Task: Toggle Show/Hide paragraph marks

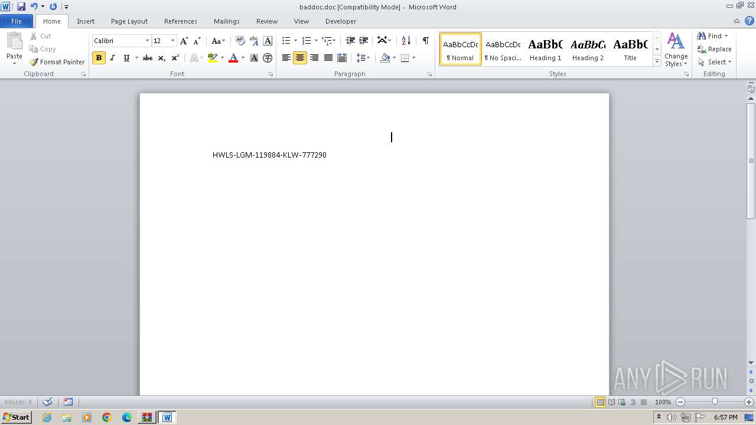Action: click(x=425, y=41)
